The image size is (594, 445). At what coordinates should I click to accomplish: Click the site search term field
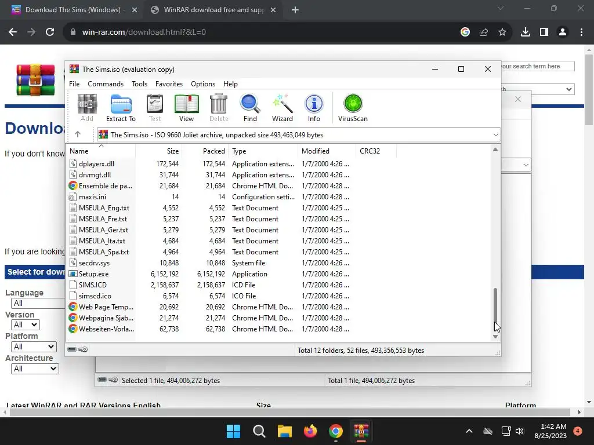(x=537, y=66)
